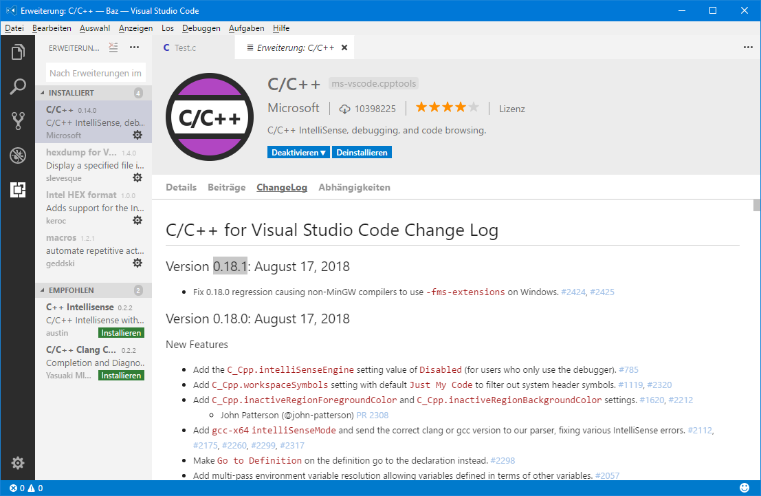Image resolution: width=761 pixels, height=496 pixels.
Task: Open the gear menu for the hexdump extension
Action: tap(137, 177)
